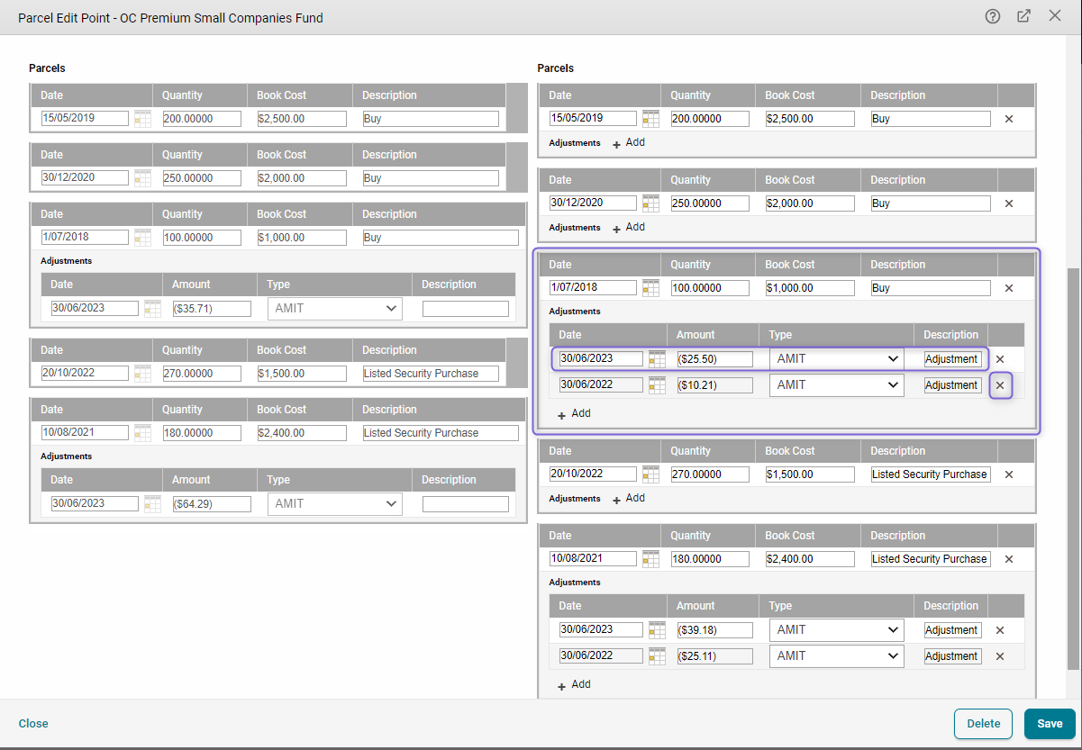1082x750 pixels.
Task: Click the Save button
Action: point(1050,724)
